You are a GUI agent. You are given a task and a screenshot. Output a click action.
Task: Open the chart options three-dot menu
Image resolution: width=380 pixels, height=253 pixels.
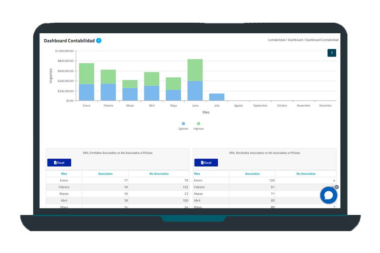coord(332,53)
